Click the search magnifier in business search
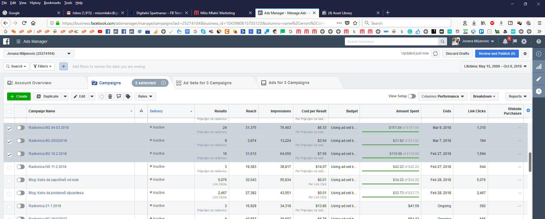The height and width of the screenshot is (219, 545). pyautogui.click(x=443, y=41)
